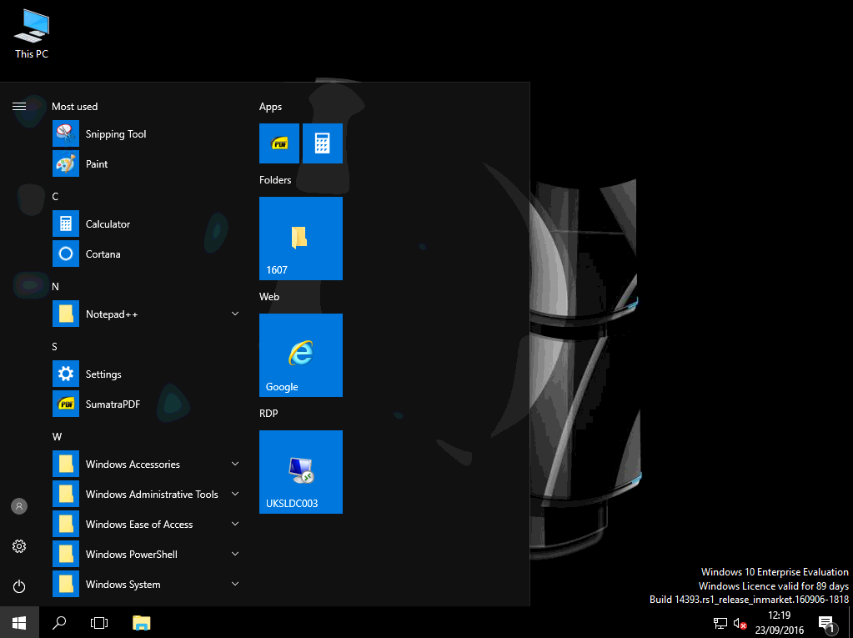The width and height of the screenshot is (853, 638).
Task: Open the Snipping Tool app icon
Action: click(66, 133)
